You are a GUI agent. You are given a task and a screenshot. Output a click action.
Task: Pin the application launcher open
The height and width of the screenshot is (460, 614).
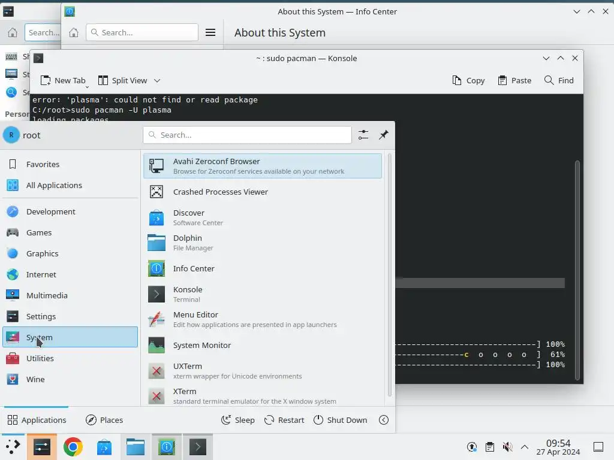point(383,135)
